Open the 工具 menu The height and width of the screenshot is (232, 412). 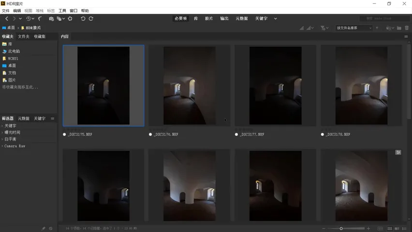pos(62,11)
